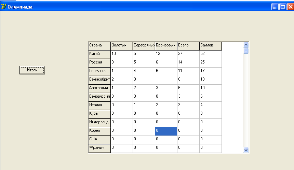Click the Золотых column header
Screen dimensions: 294x170
pos(122,46)
